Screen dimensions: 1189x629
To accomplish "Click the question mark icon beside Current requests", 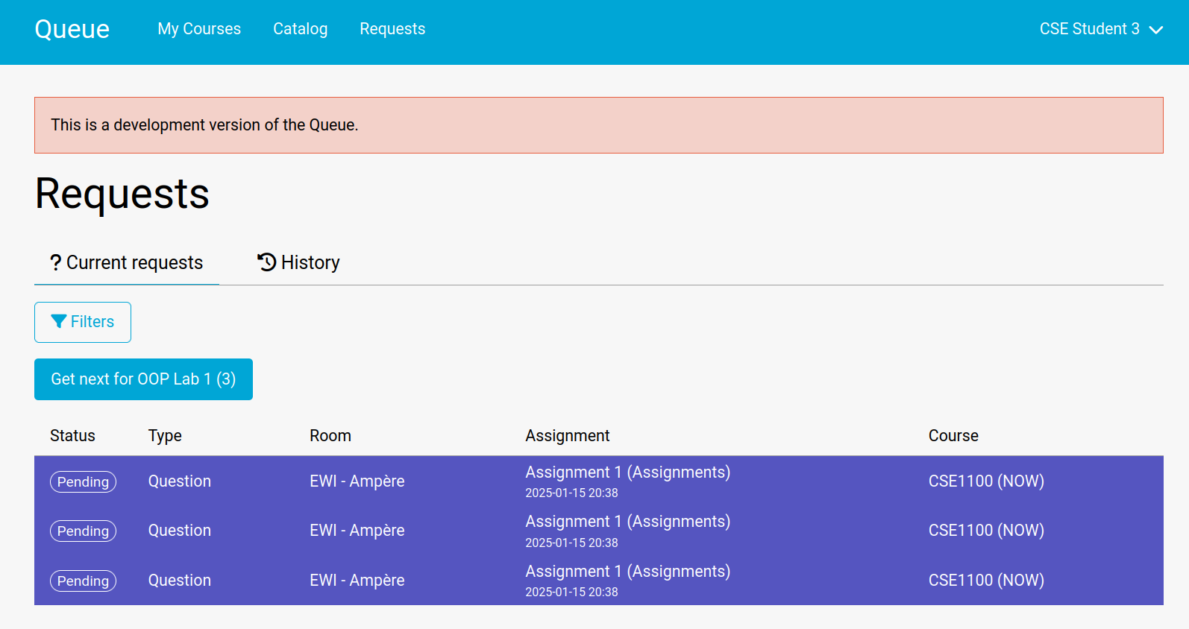I will [x=56, y=263].
